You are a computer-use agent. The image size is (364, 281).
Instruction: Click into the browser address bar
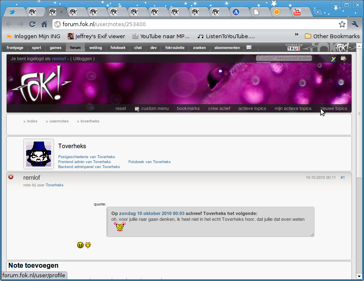[x=195, y=24]
